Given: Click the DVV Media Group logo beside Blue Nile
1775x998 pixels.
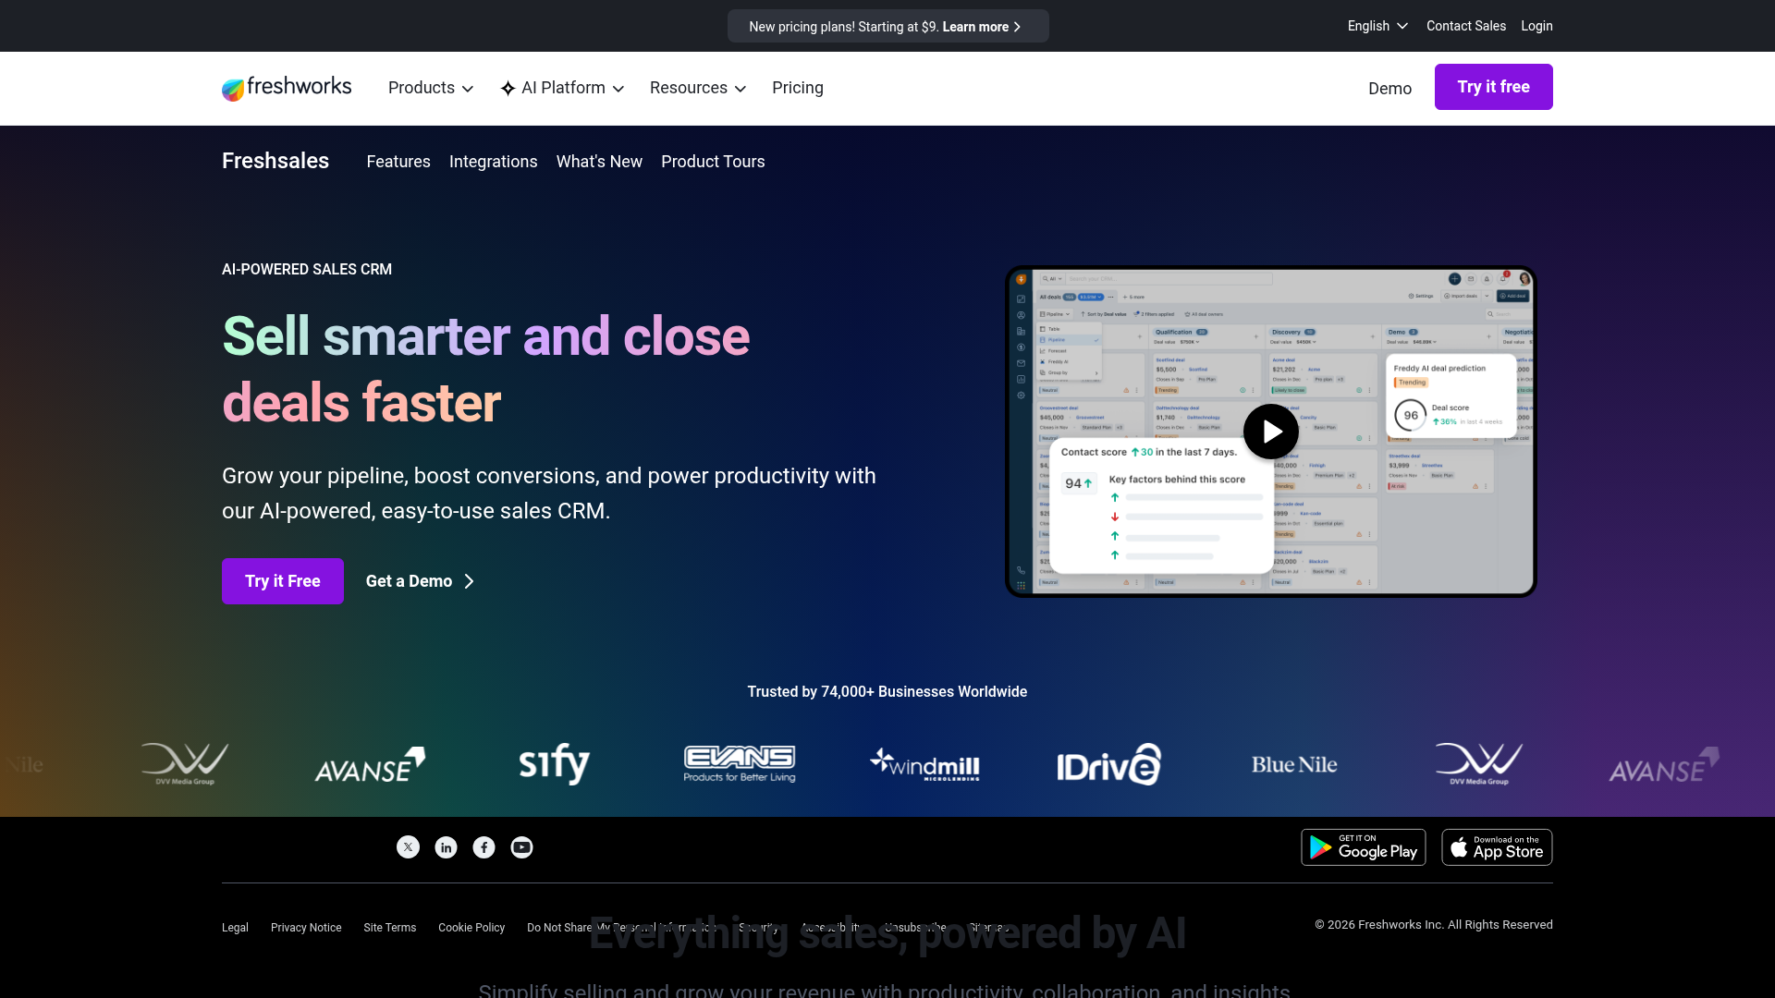Looking at the screenshot, I should pos(1479,764).
